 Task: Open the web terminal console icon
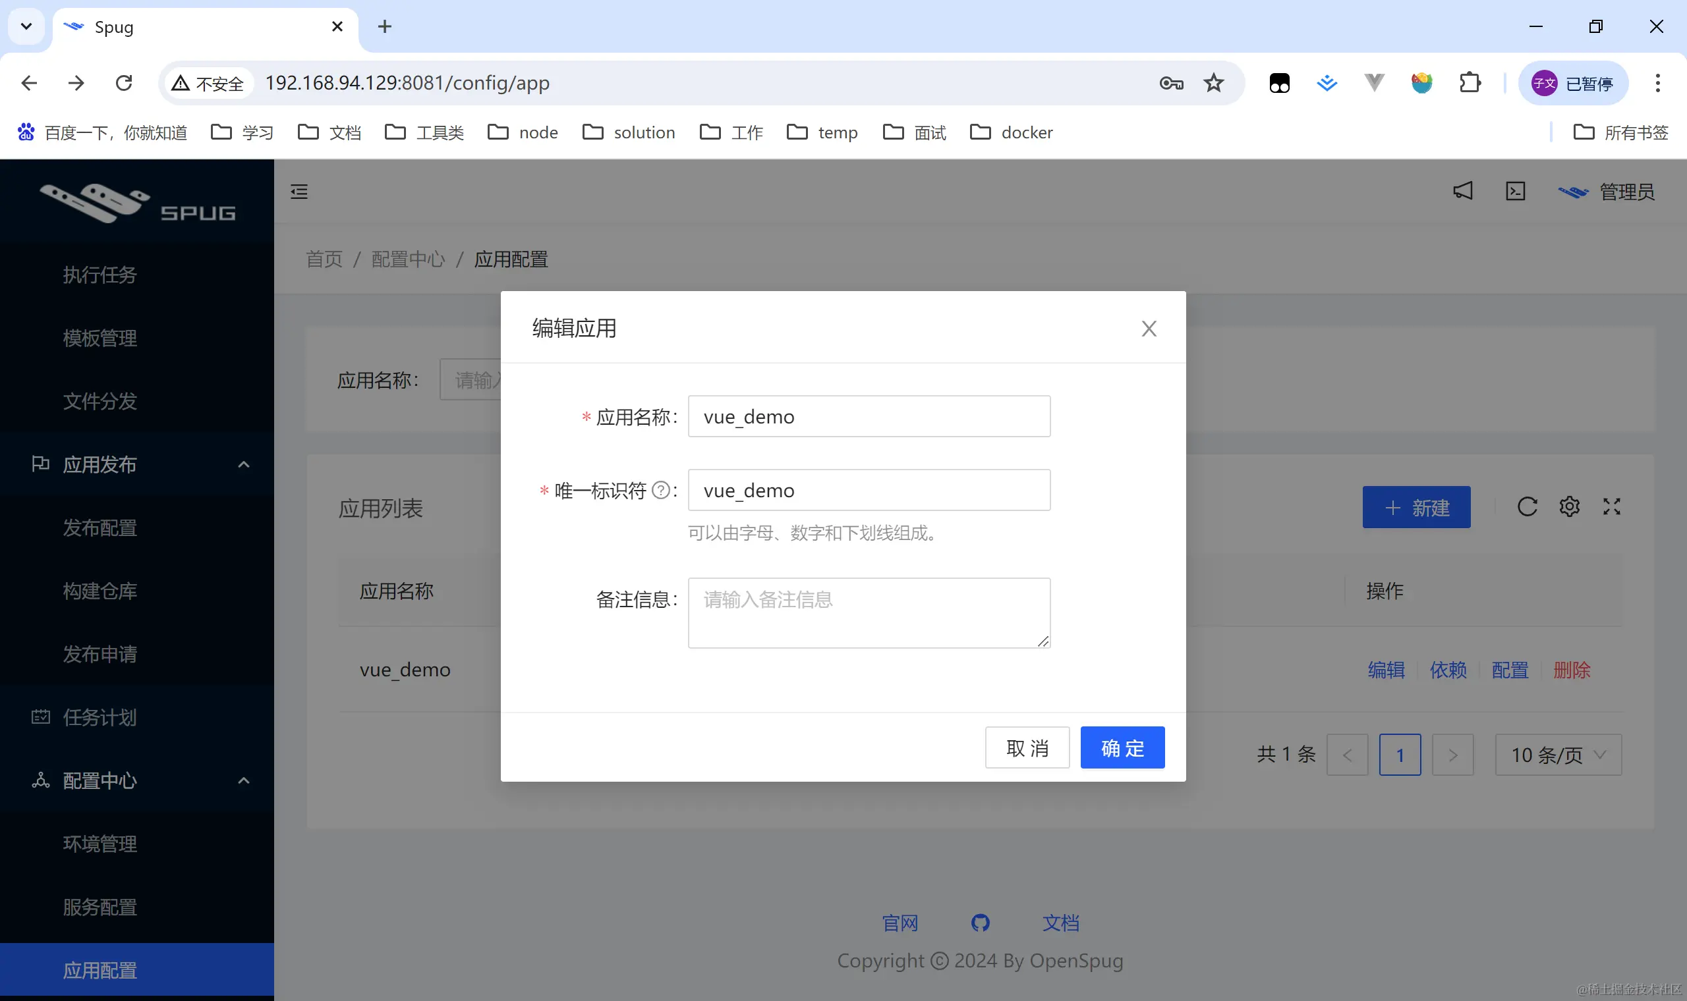tap(1515, 192)
